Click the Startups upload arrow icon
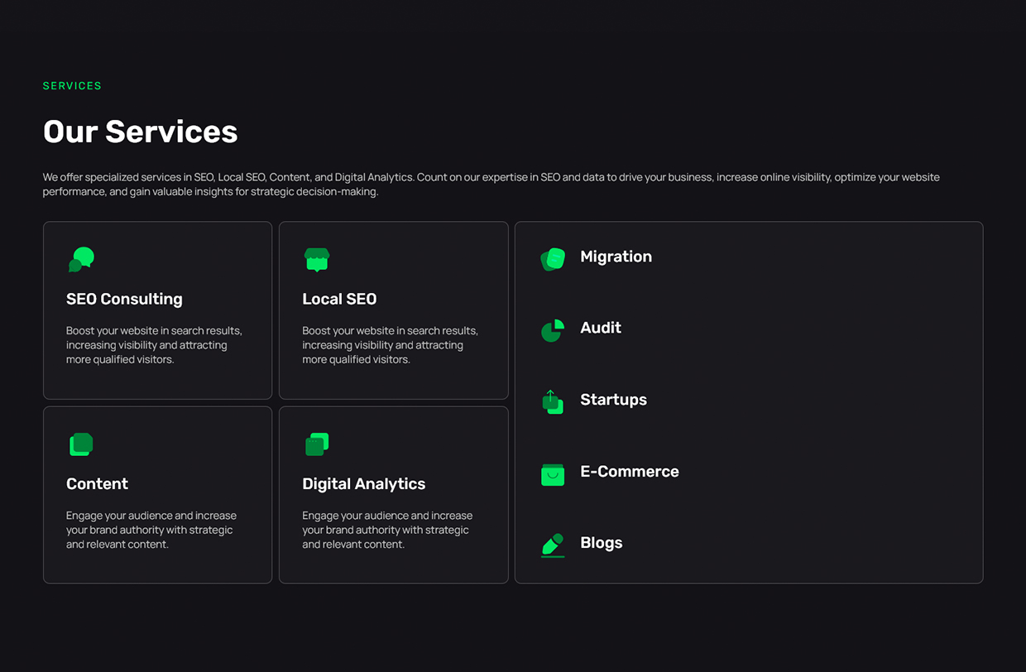The image size is (1026, 672). pos(553,402)
